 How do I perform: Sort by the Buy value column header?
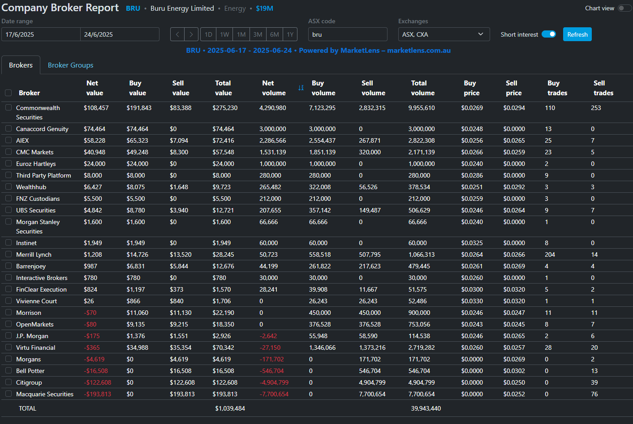coord(138,88)
